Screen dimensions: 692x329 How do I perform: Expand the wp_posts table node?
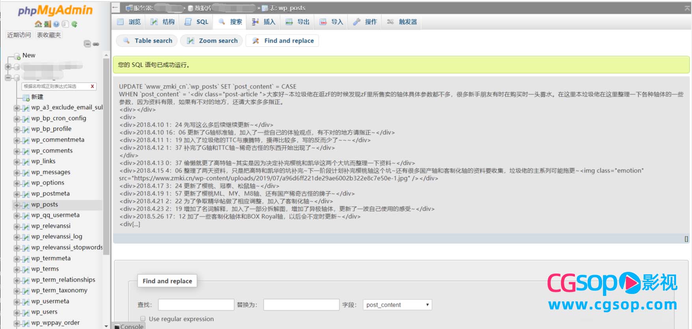click(17, 205)
